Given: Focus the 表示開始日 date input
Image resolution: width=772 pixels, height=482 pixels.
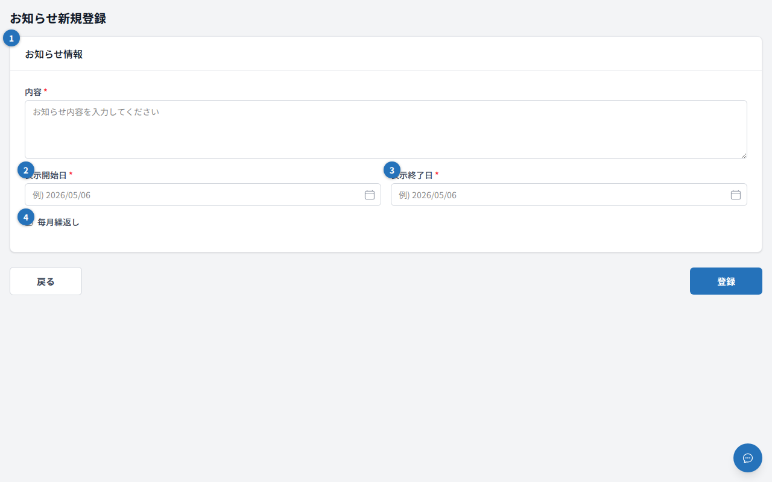Looking at the screenshot, I should point(203,195).
